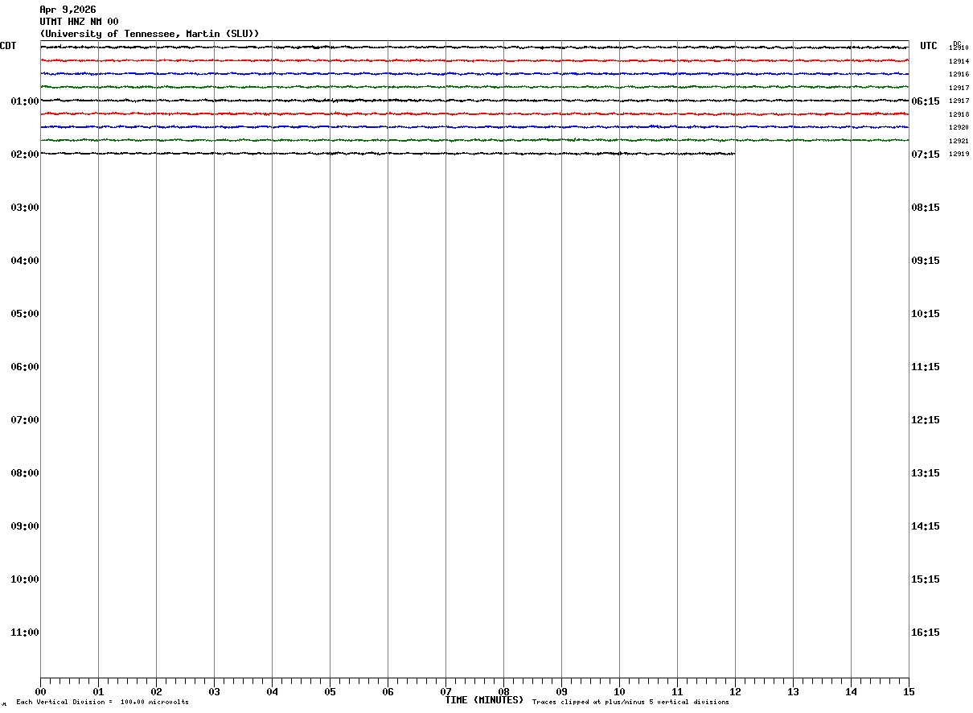Select DC value "12919"
Screen dimensions: 973x713
pos(959,154)
